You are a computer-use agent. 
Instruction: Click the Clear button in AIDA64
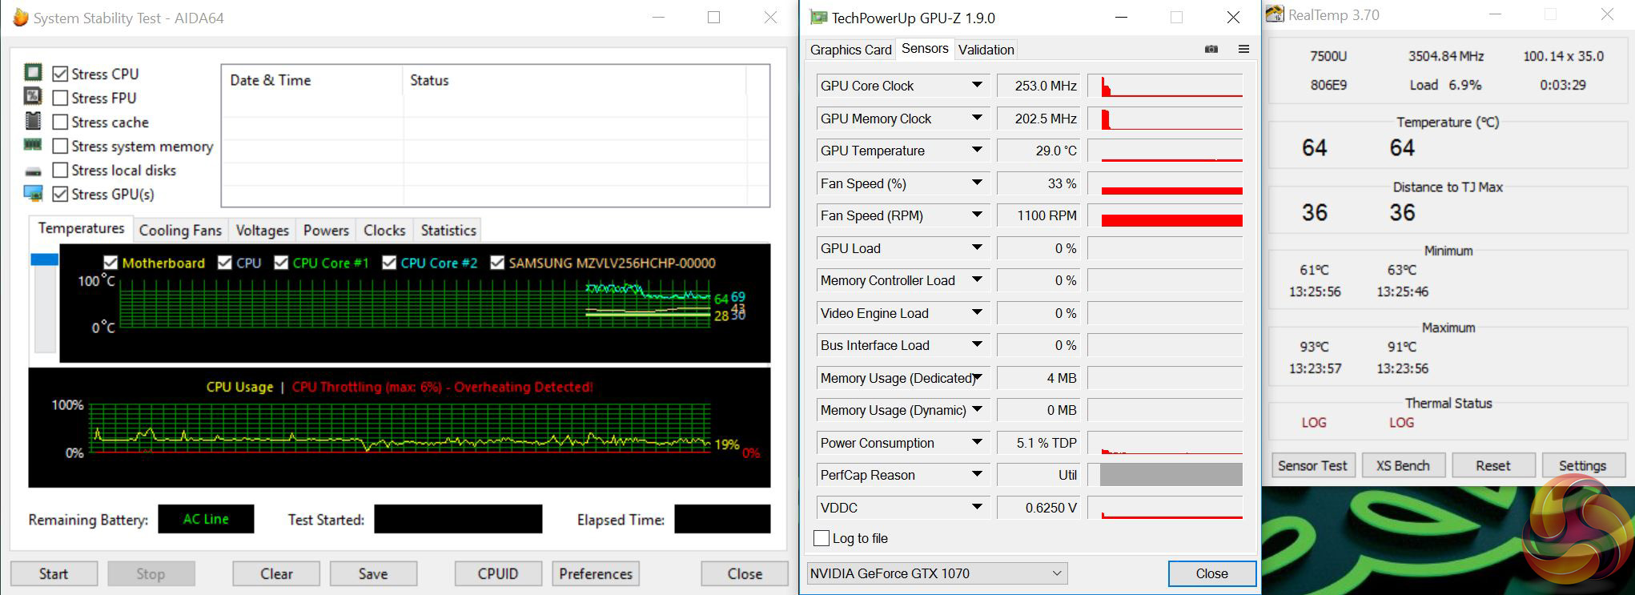click(276, 573)
